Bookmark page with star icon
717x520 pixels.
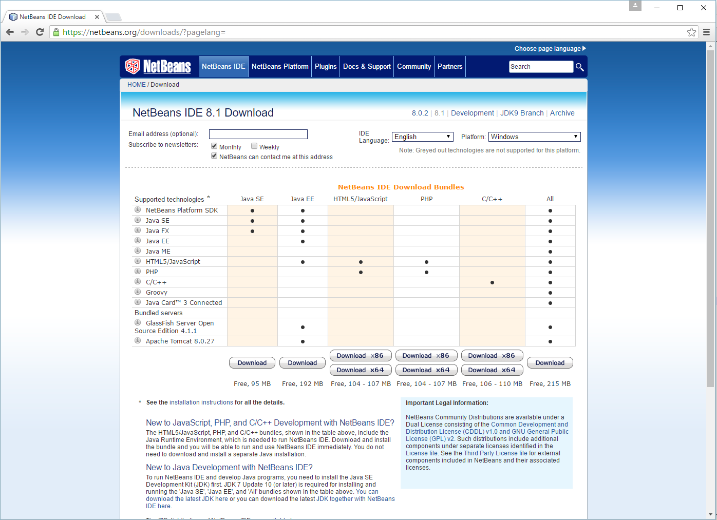pyautogui.click(x=691, y=32)
